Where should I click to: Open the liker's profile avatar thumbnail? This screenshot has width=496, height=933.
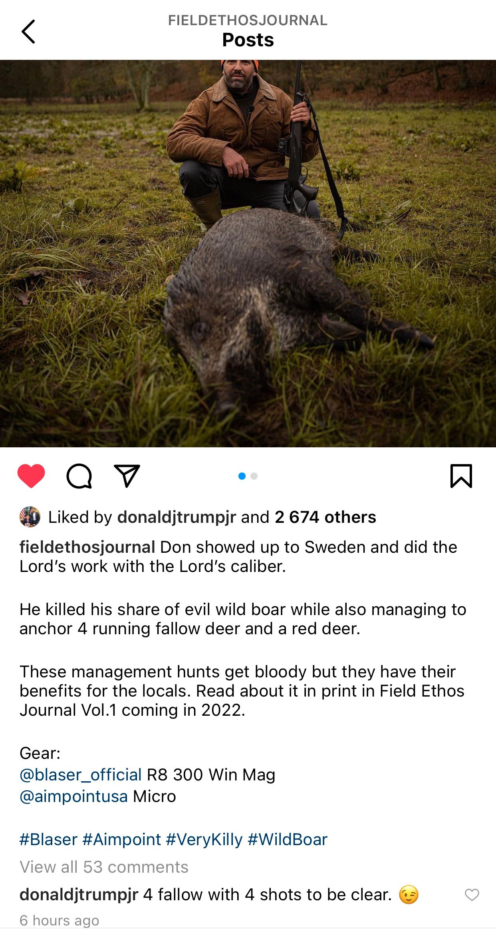(30, 517)
